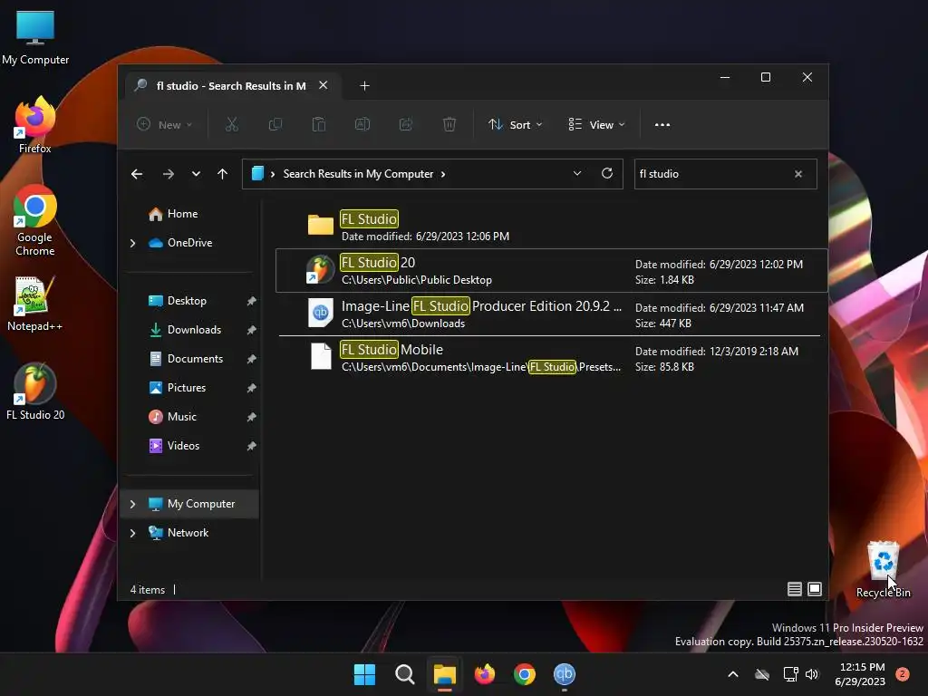Select the FL Studio 20 shortcut result

tap(552, 270)
